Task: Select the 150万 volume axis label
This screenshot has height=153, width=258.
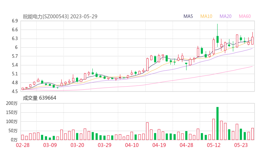Action: click(x=12, y=112)
